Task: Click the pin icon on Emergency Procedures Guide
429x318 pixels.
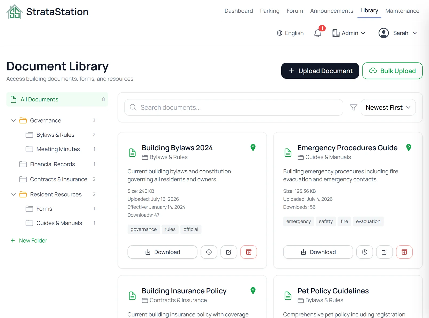Action: coord(409,147)
